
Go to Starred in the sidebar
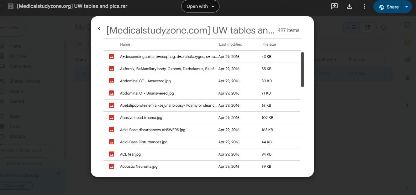(16, 101)
